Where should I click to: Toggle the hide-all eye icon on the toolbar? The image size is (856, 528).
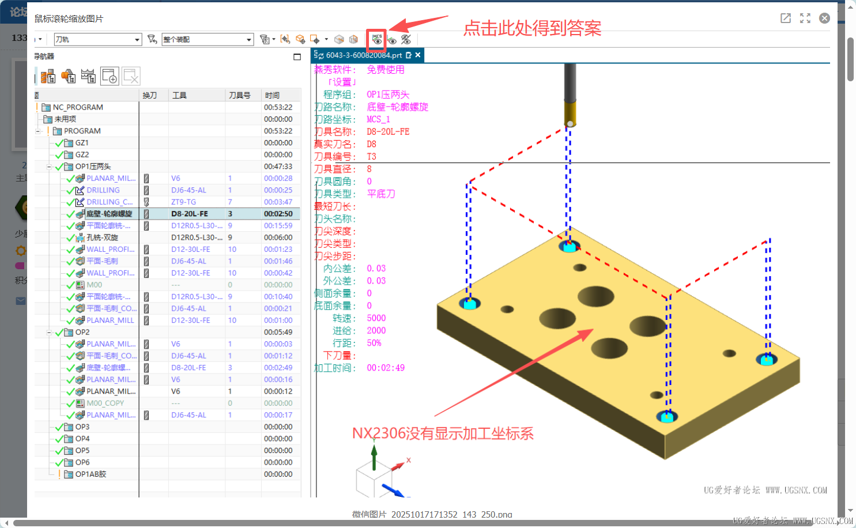[407, 40]
